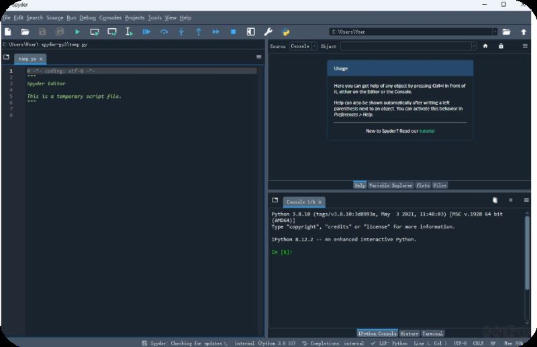Click the green Run file button
Image resolution: width=537 pixels, height=347 pixels.
(77, 31)
